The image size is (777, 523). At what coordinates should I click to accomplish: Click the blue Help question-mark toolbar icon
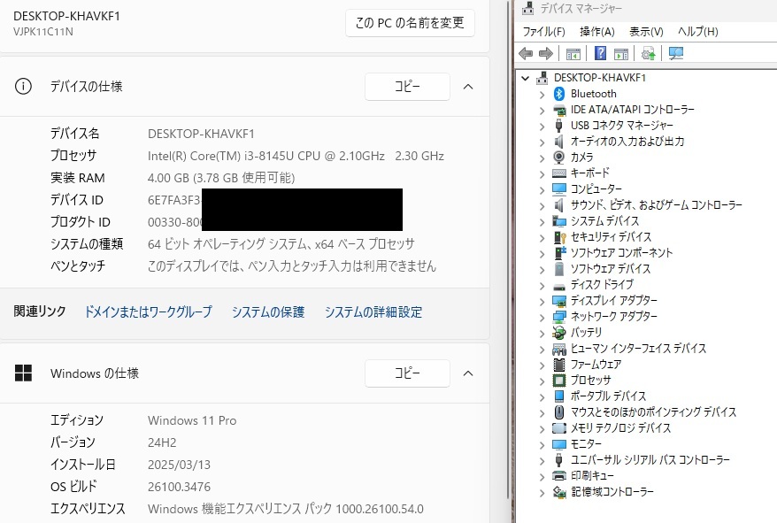pyautogui.click(x=600, y=53)
